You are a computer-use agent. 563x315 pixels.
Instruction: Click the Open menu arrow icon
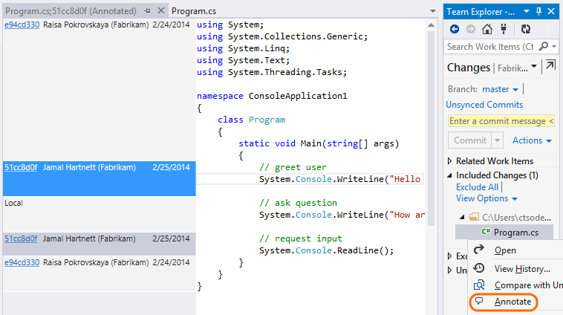click(478, 250)
